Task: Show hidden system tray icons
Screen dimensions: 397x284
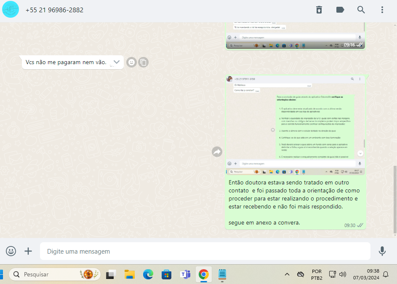Action: (287, 274)
